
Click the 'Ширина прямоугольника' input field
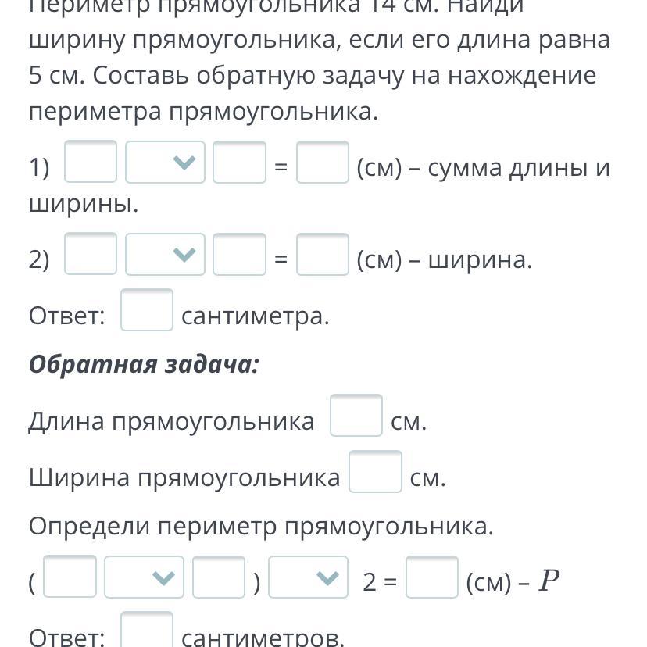[375, 472]
